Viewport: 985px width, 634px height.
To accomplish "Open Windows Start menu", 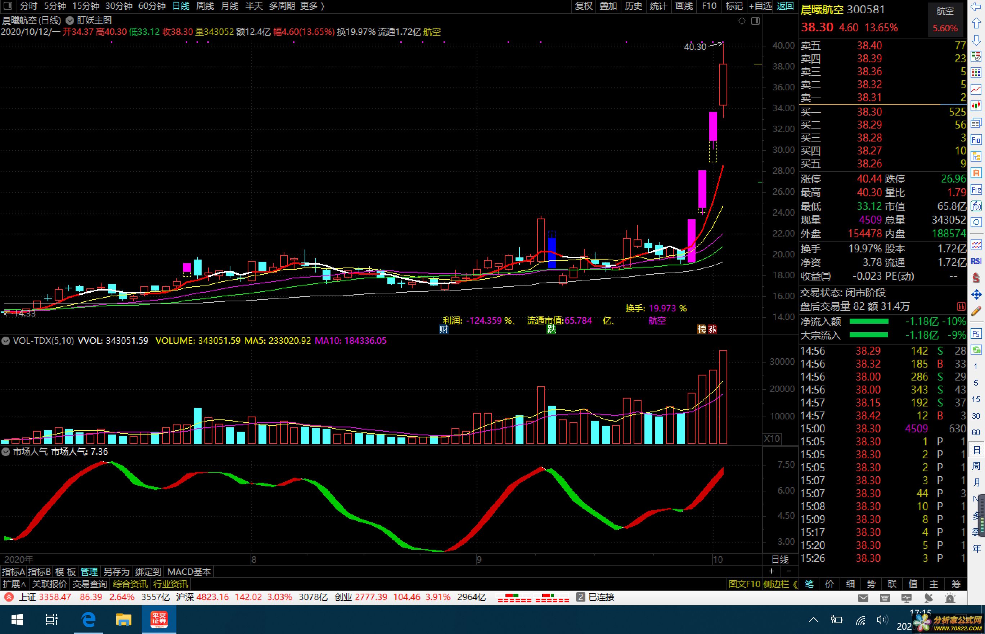I will click(17, 619).
